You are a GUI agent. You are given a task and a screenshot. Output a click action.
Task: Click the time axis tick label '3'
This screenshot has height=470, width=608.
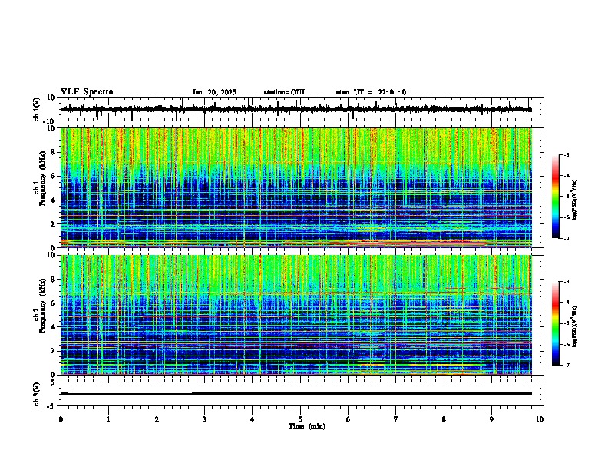pos(204,419)
